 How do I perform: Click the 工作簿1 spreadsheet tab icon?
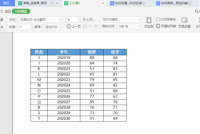(66, 3)
